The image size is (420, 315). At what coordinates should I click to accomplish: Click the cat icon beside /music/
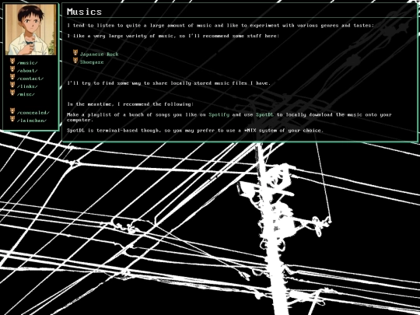click(x=12, y=61)
